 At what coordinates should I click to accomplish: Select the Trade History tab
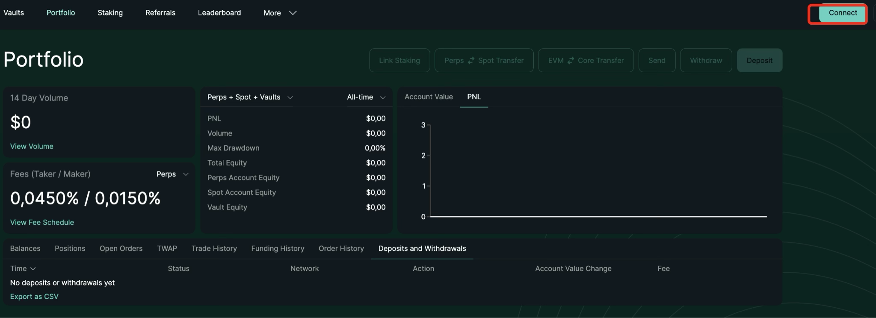point(214,248)
